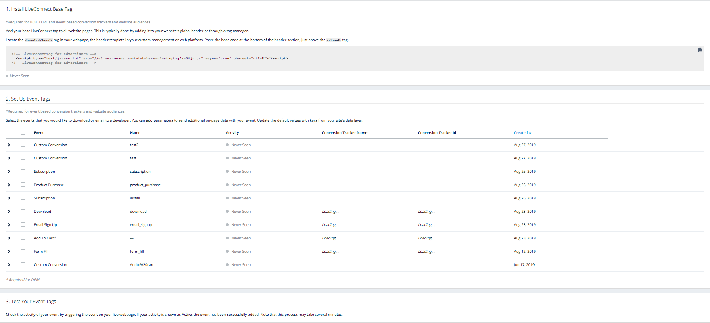This screenshot has height=323, width=710.
Task: Expand the install Subscription row
Action: coord(9,198)
